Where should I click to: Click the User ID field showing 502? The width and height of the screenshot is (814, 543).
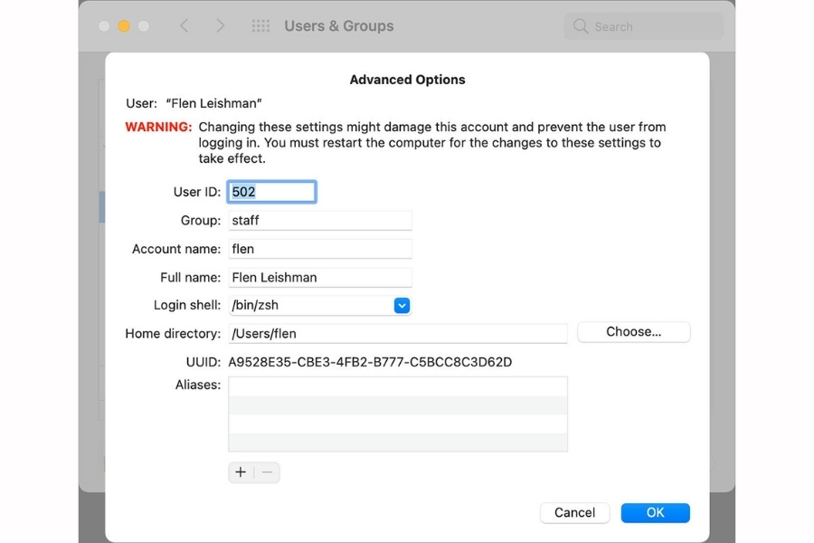[x=271, y=192]
